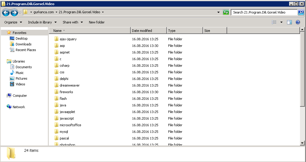The height and width of the screenshot is (162, 306).
Task: Select the mysql folder icon
Action: tap(56, 132)
